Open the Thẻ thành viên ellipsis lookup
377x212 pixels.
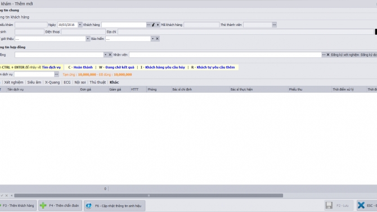(274, 25)
